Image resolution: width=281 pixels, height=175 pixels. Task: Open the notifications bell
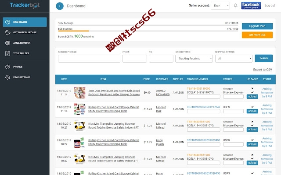(x=235, y=6)
